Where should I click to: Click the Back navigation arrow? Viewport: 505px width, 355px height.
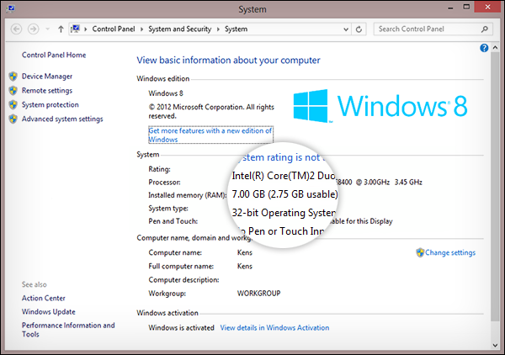[16, 29]
